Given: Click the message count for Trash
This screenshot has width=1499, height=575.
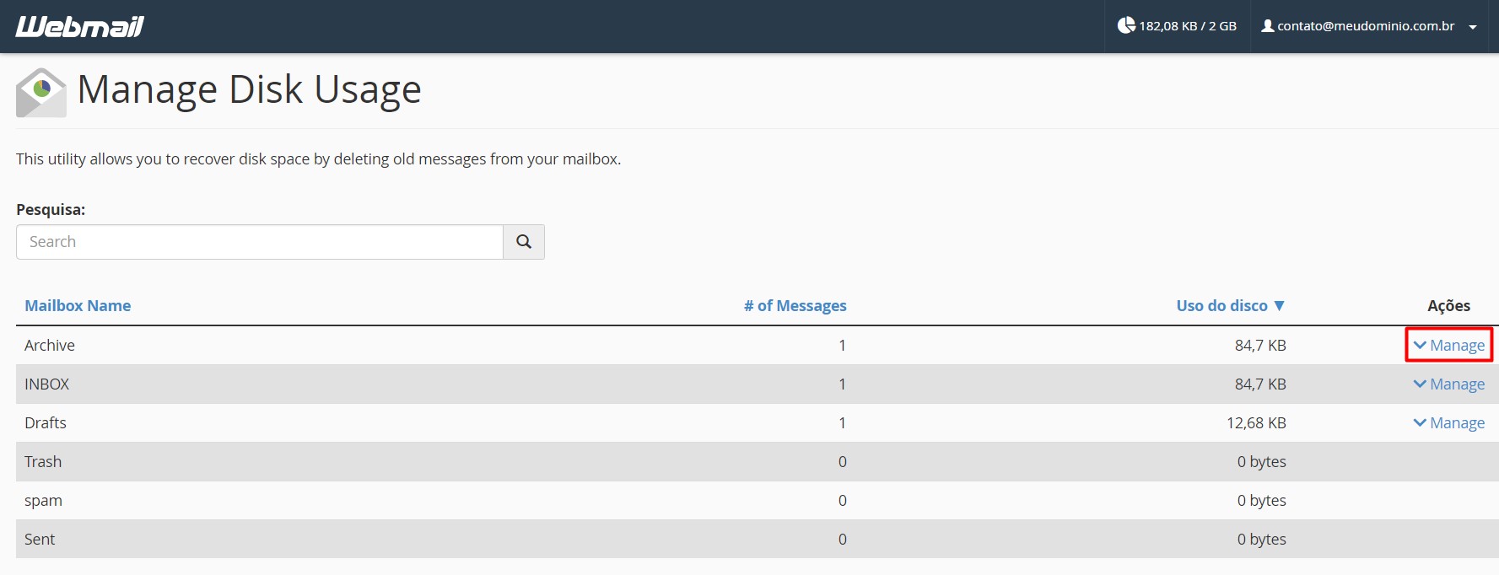Looking at the screenshot, I should tap(842, 461).
